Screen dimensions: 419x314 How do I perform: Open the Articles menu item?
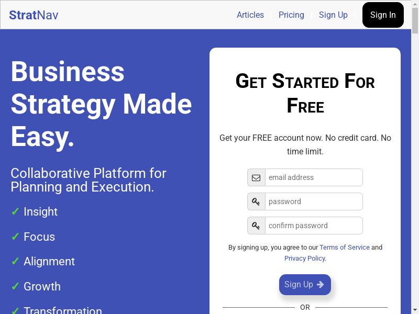coord(250,15)
